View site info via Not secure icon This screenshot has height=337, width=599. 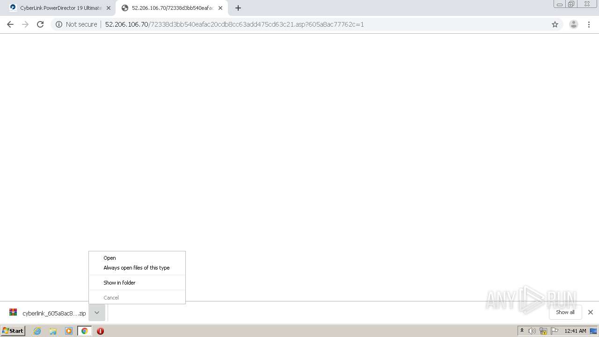[x=59, y=24]
